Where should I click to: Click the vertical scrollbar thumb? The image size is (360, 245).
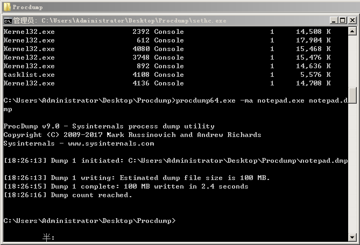coord(352,95)
